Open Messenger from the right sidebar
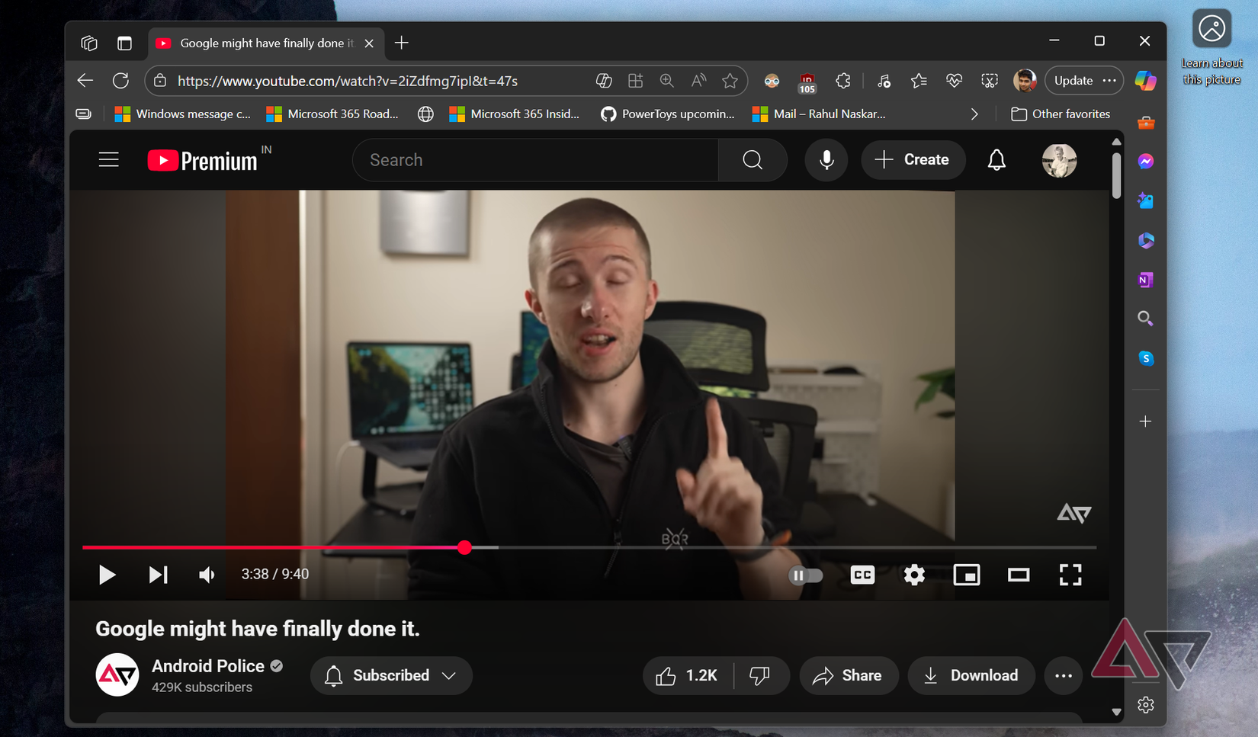 click(1145, 161)
